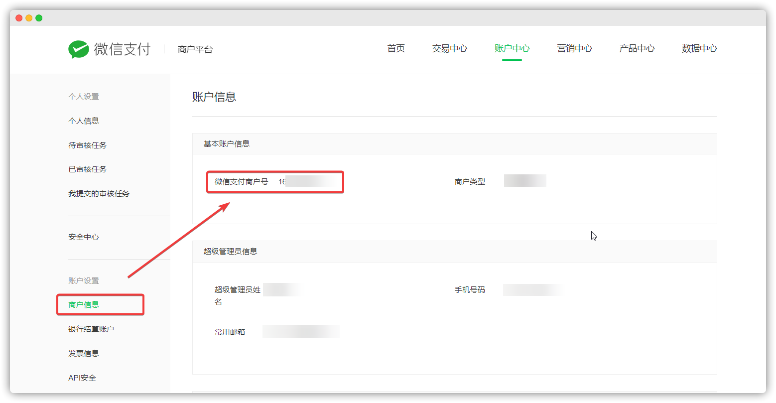Click the 商户类型 label
Viewport: 776px width, 403px height.
point(470,182)
